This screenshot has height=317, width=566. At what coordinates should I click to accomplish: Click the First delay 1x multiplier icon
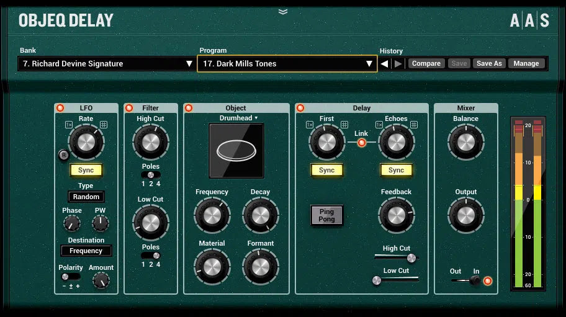[309, 125]
